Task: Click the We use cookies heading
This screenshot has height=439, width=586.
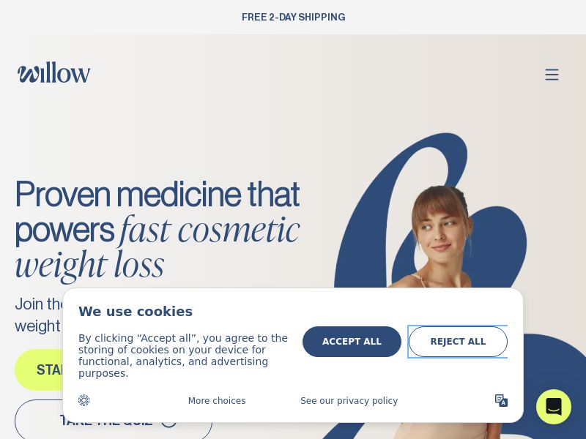Action: click(x=136, y=312)
